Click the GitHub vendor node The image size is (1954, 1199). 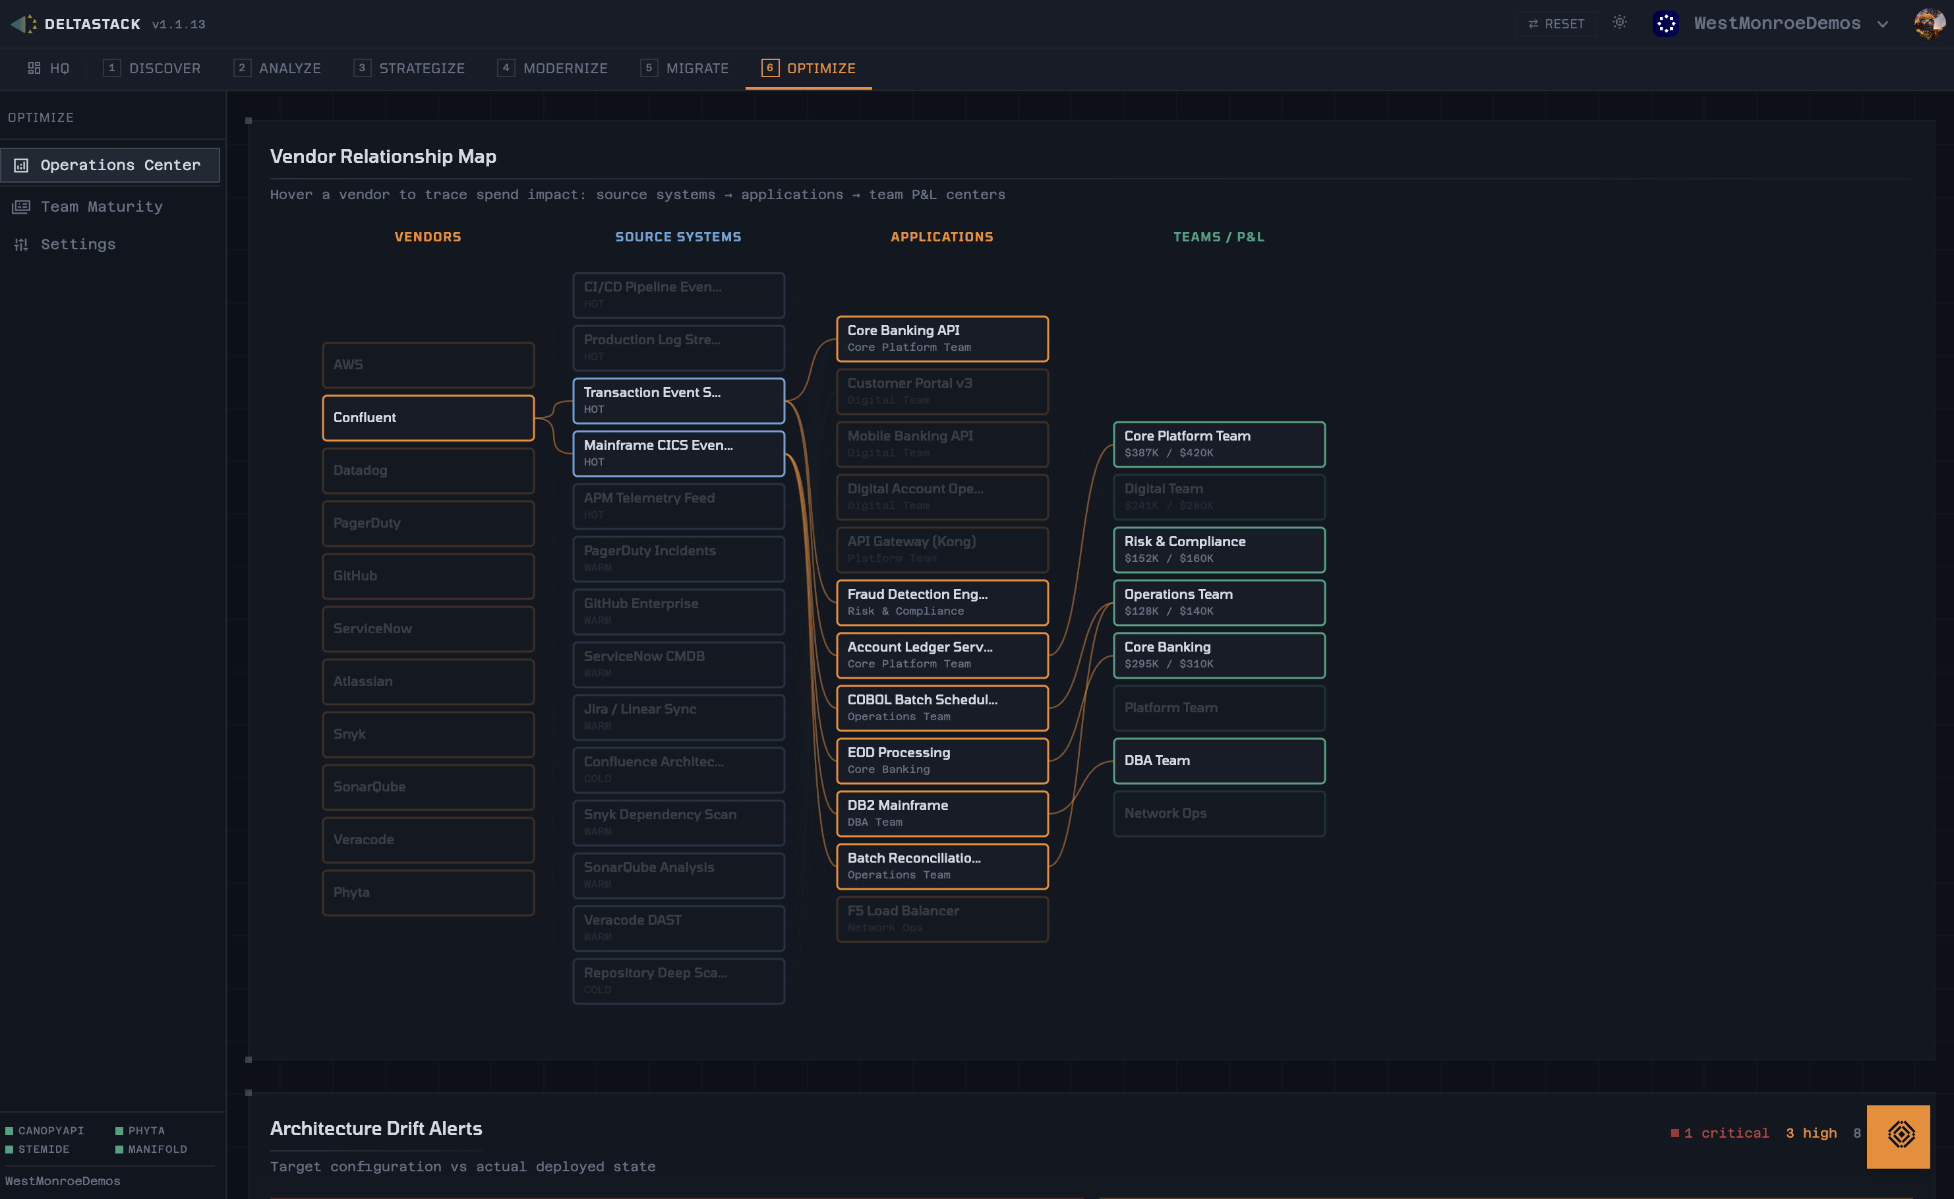pos(429,576)
